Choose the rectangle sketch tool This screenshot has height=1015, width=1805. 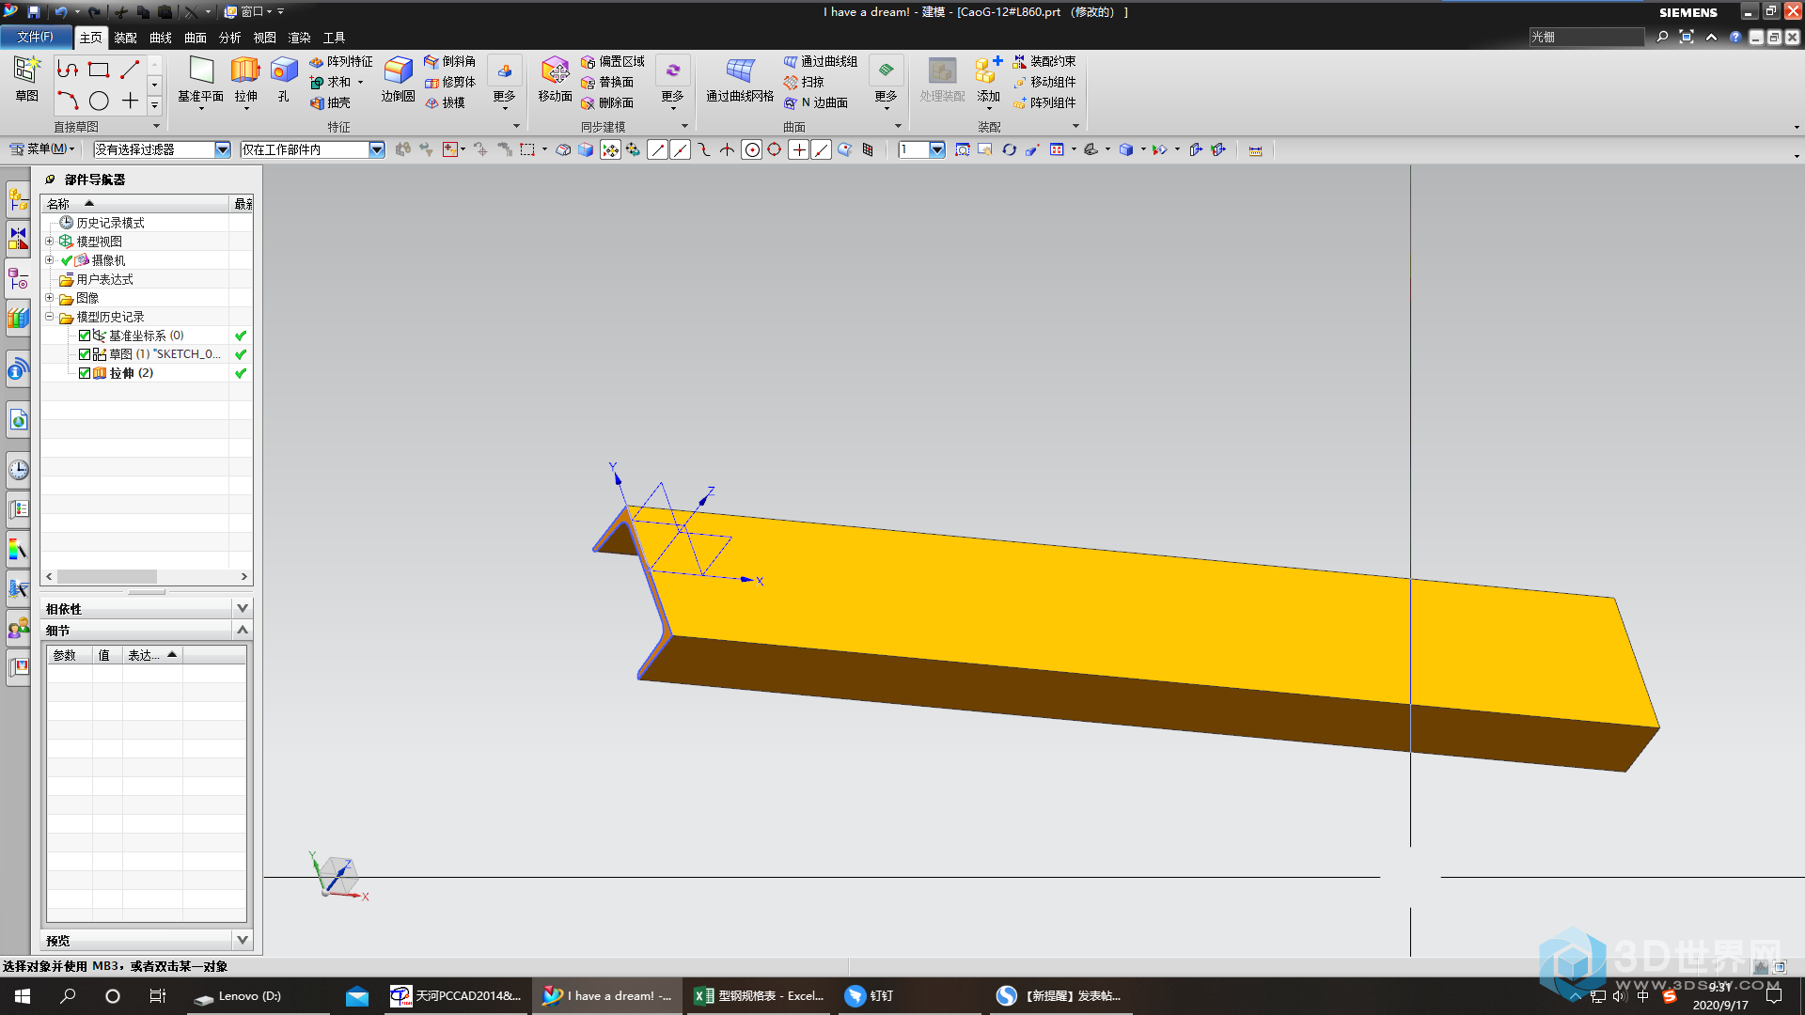point(99,70)
